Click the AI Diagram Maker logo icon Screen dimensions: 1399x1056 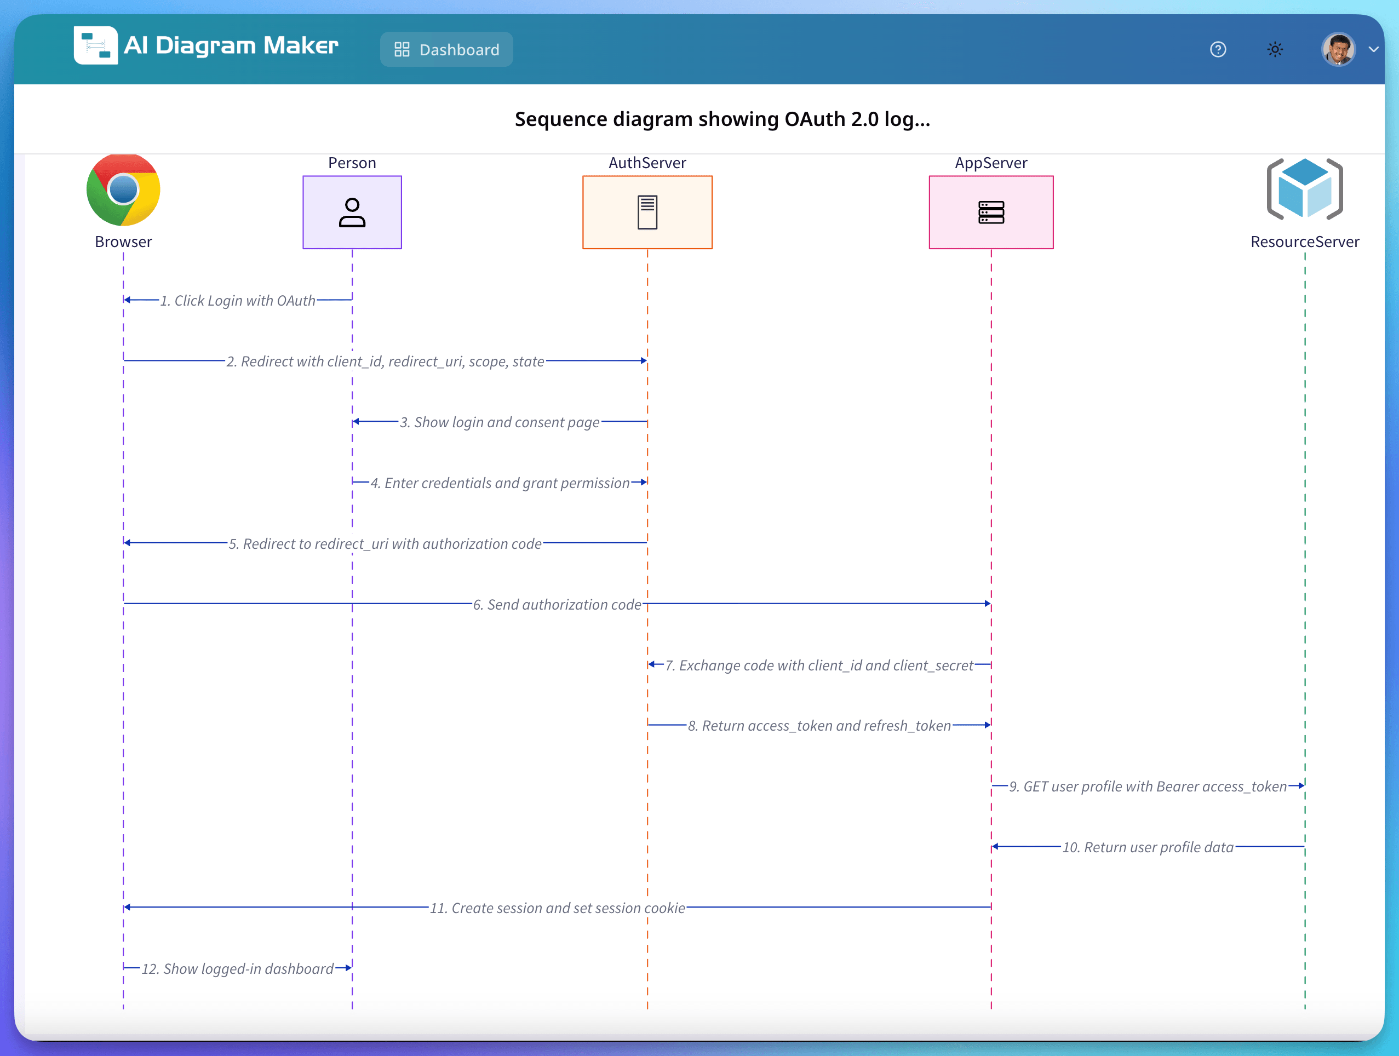[96, 46]
